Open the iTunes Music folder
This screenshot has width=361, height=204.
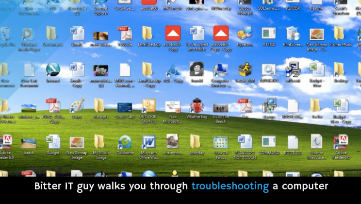pos(339,34)
